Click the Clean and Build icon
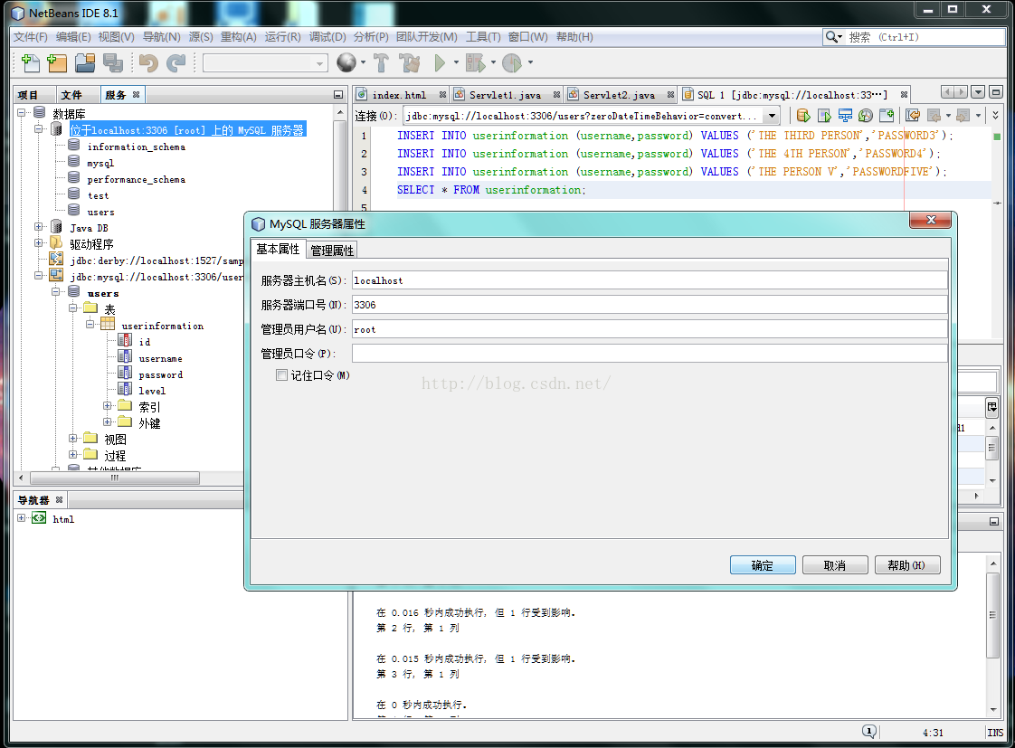 tap(409, 62)
